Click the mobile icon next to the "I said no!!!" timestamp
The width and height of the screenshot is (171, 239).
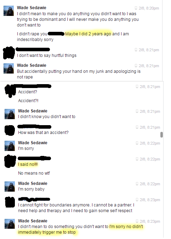tap(137, 159)
